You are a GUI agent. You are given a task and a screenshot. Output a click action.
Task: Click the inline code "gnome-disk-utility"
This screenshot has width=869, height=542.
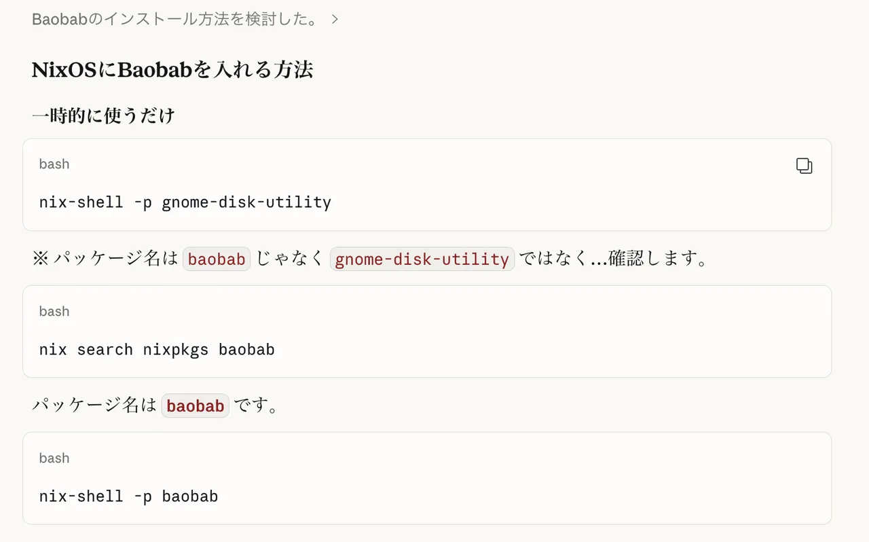[422, 259]
